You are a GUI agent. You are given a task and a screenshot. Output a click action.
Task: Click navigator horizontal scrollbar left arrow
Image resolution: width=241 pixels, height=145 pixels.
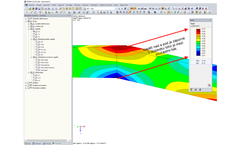[25, 140]
